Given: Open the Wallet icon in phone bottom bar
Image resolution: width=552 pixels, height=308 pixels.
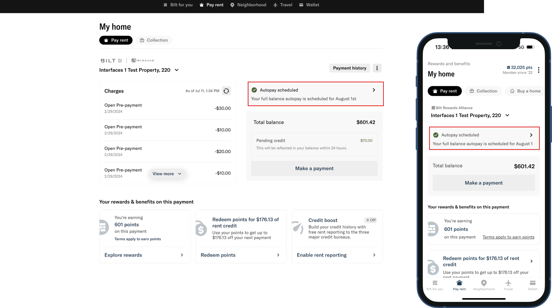Looking at the screenshot, I should (532, 285).
